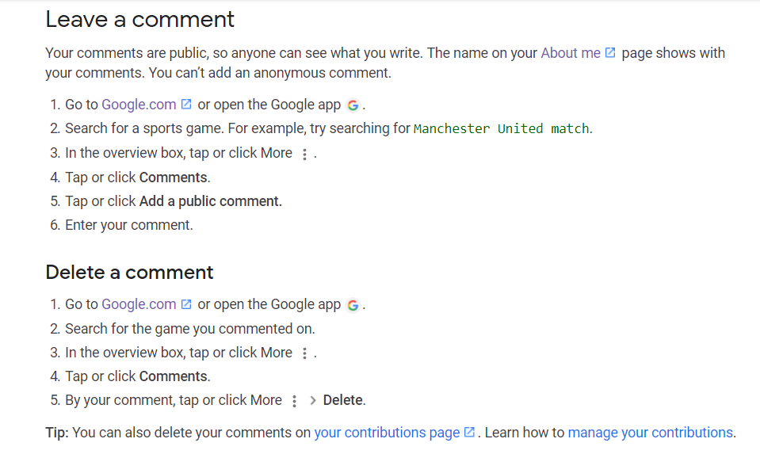The image size is (760, 458).
Task: Click external-link icon after your contributions page
Action: pos(469,433)
